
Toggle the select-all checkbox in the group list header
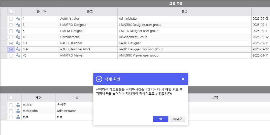pyautogui.click(x=11, y=12)
